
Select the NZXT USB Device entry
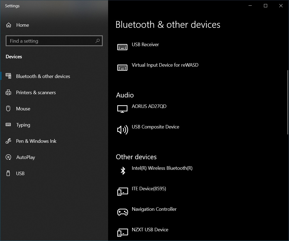tap(150, 230)
